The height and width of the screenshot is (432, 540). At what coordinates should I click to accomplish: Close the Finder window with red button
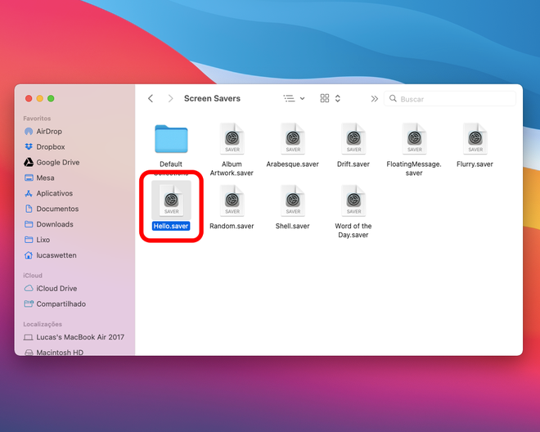pos(29,98)
